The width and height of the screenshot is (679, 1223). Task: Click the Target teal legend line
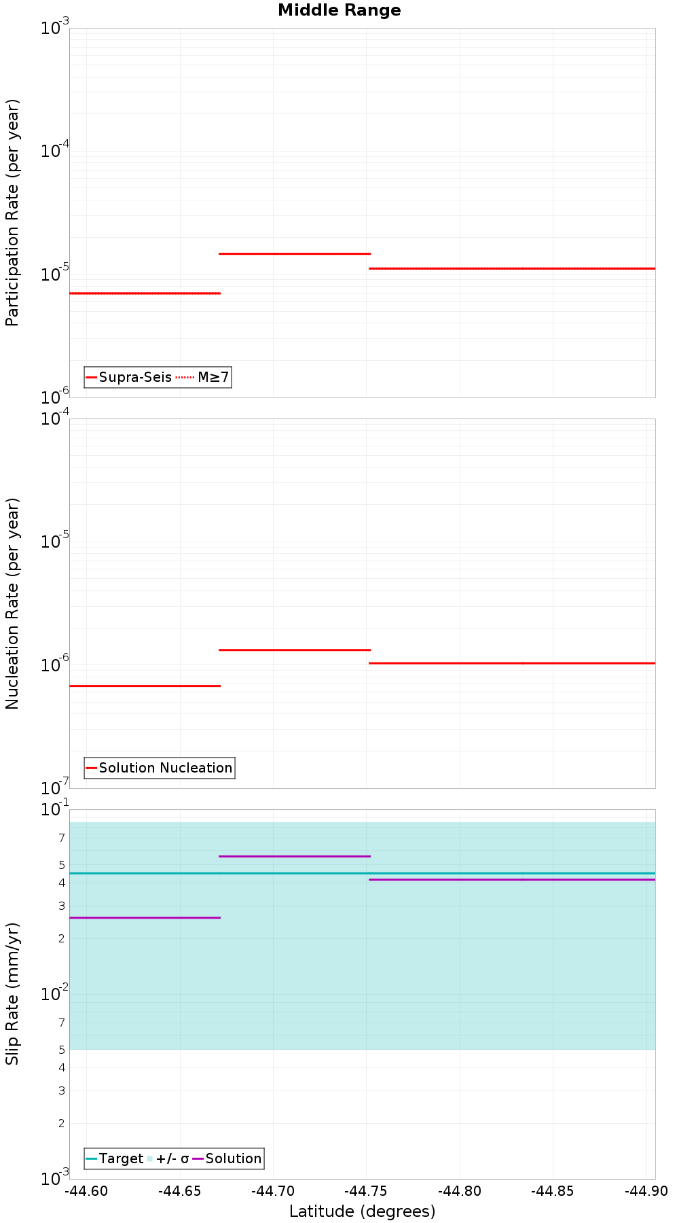[x=91, y=1158]
